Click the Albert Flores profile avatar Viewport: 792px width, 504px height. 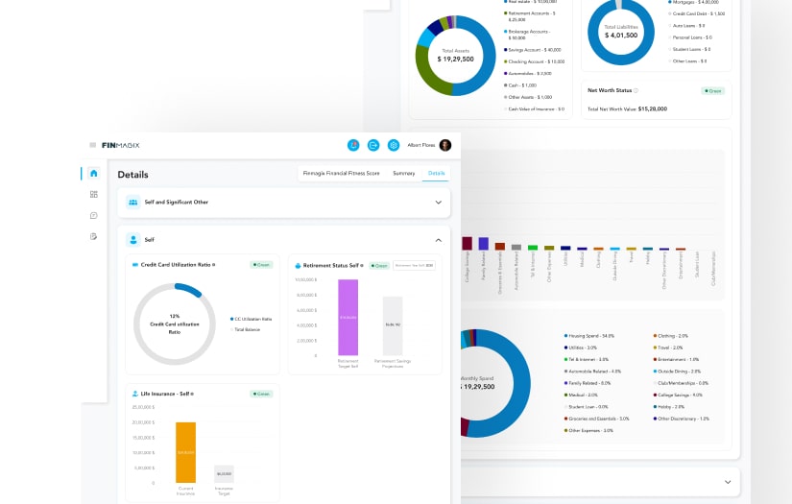445,145
